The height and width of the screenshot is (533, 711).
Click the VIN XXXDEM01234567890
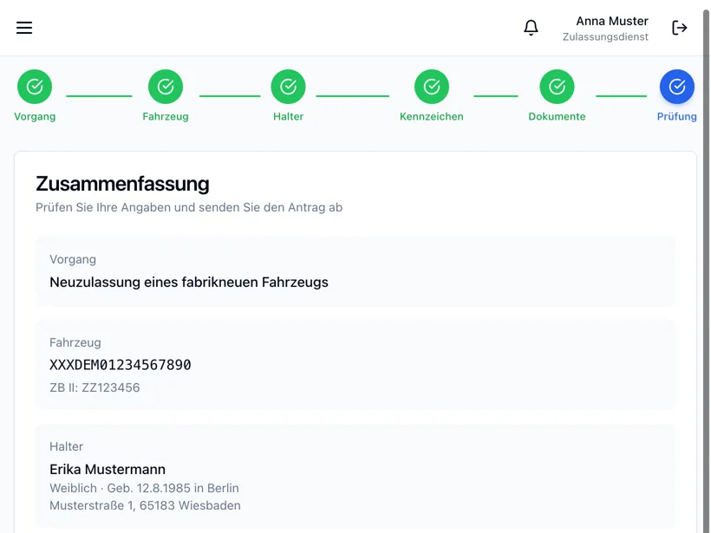(x=121, y=365)
